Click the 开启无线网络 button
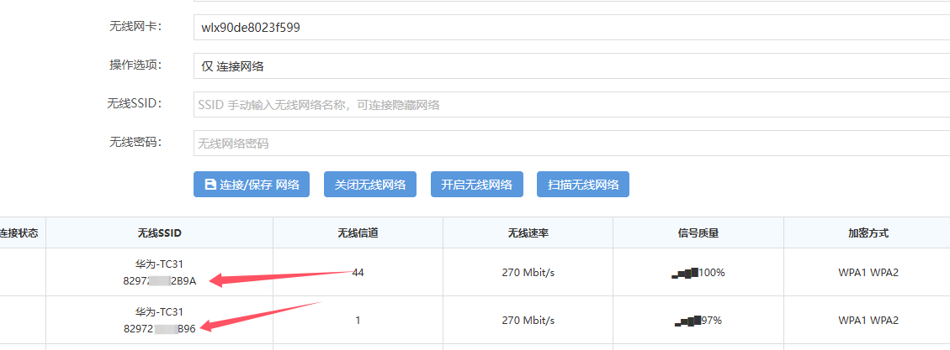The width and height of the screenshot is (950, 350). point(477,185)
